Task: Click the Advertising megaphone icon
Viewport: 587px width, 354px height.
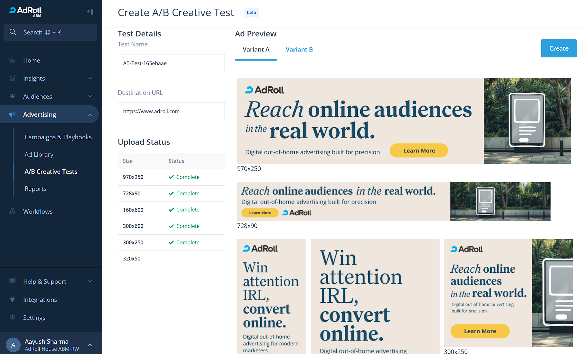Action: pyautogui.click(x=13, y=114)
